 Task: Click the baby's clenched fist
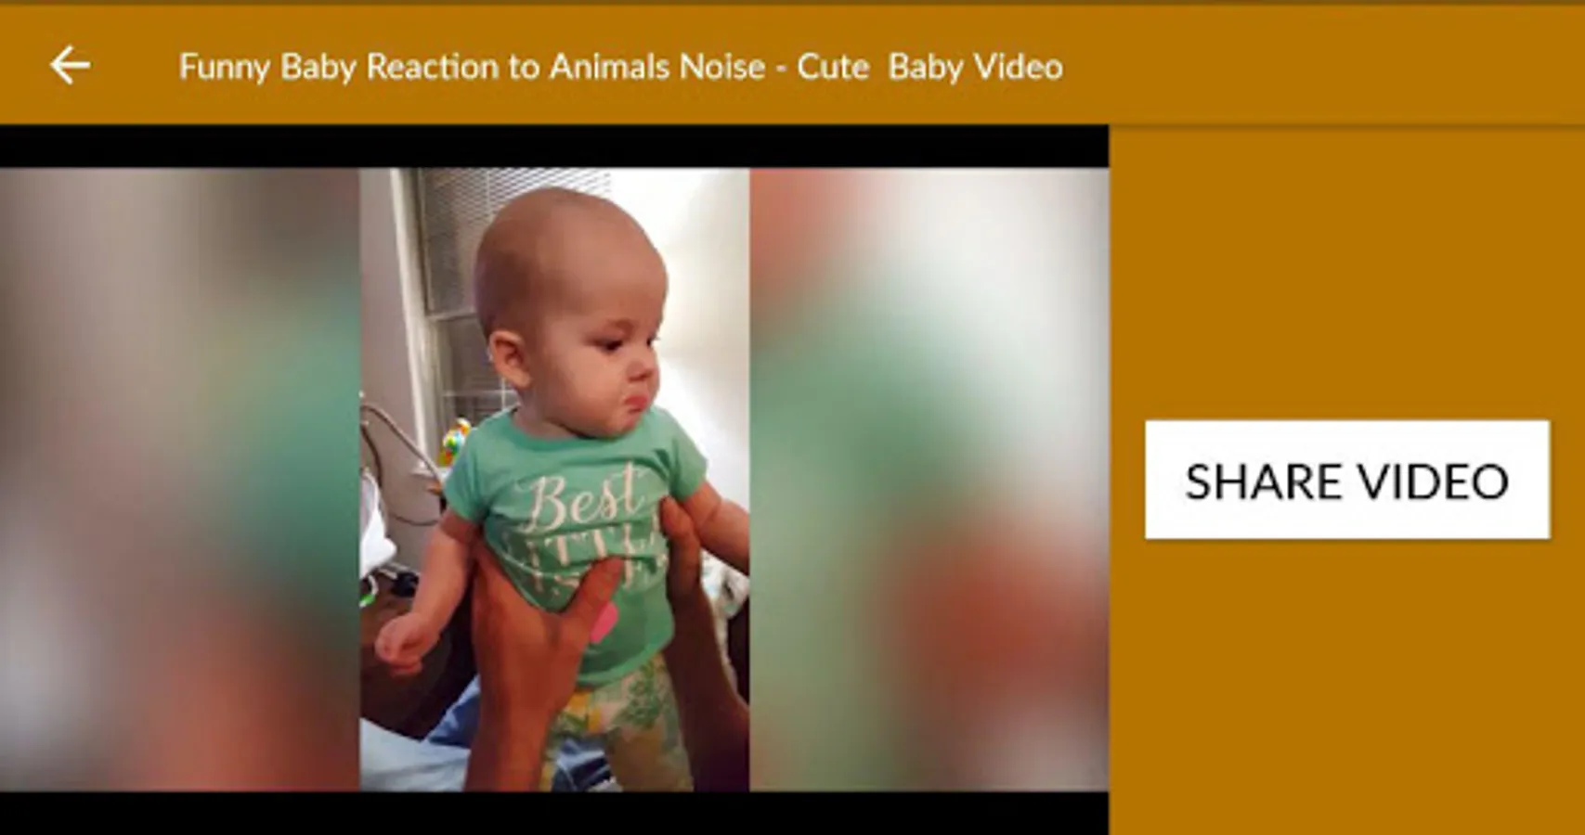(401, 640)
